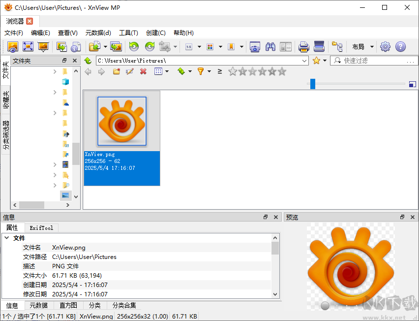Open the 文件(F) menu

[14, 33]
